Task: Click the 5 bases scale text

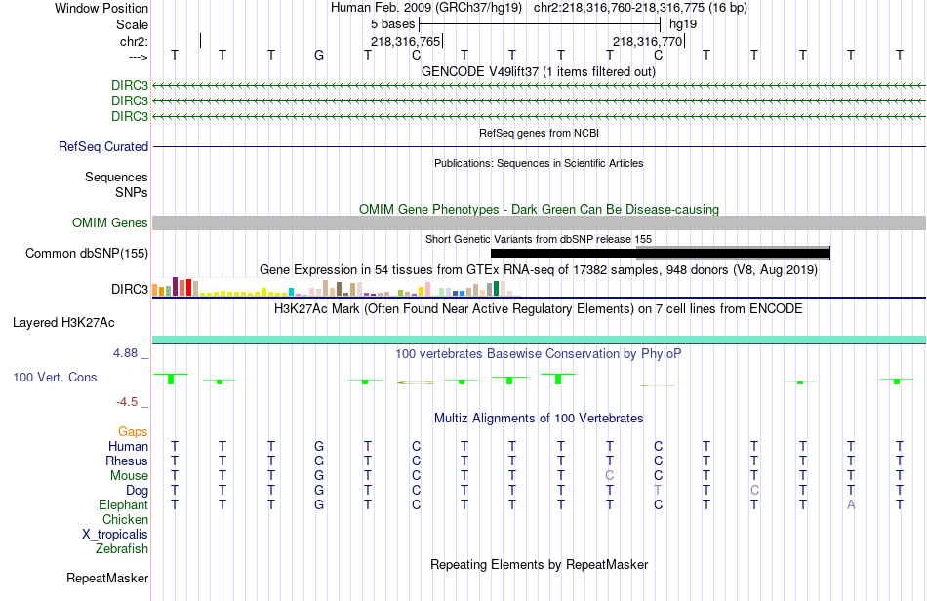Action: tap(393, 24)
